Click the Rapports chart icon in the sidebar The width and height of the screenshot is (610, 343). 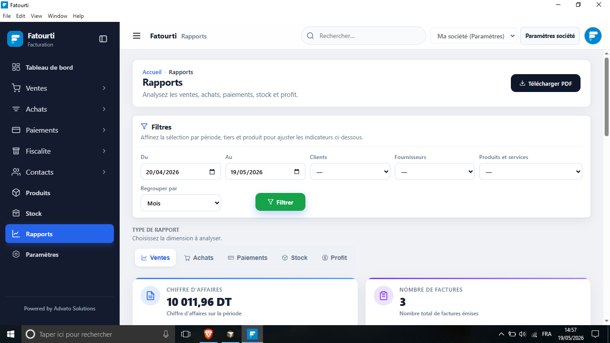pyautogui.click(x=16, y=234)
